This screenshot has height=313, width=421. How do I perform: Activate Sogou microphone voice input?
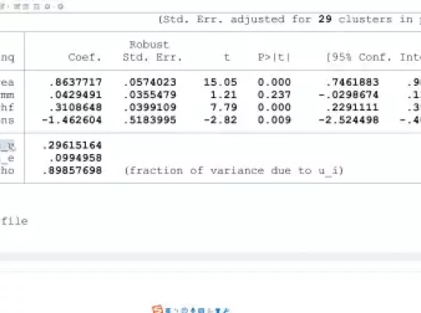tap(192, 310)
